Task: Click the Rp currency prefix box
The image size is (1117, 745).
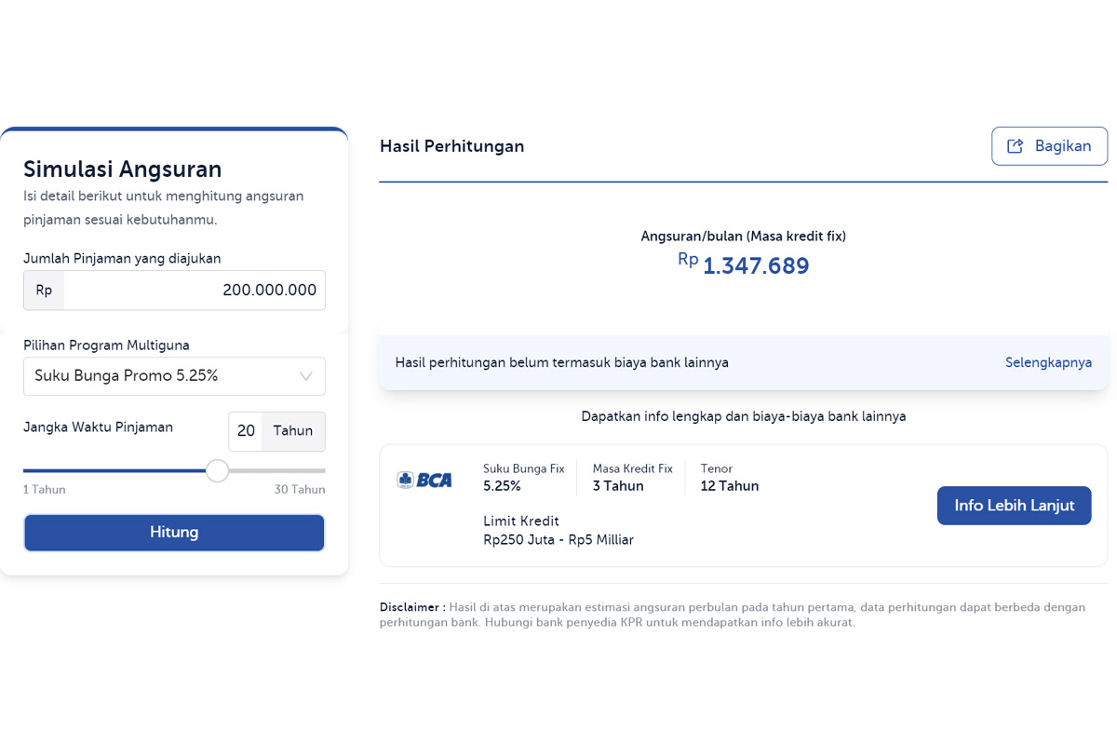Action: (44, 291)
